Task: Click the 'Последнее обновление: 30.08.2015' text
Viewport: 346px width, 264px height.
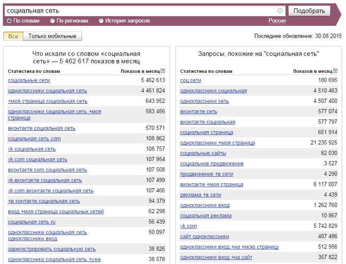Action: pyautogui.click(x=298, y=36)
